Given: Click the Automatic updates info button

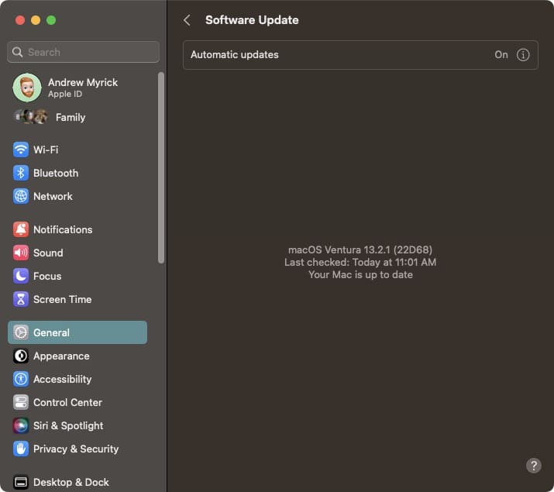Looking at the screenshot, I should click(x=523, y=55).
